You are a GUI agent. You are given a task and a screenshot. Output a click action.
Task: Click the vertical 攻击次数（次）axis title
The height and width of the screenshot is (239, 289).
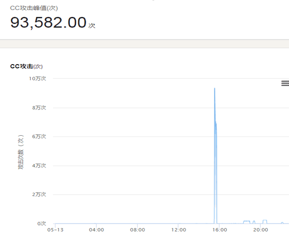click(x=21, y=152)
